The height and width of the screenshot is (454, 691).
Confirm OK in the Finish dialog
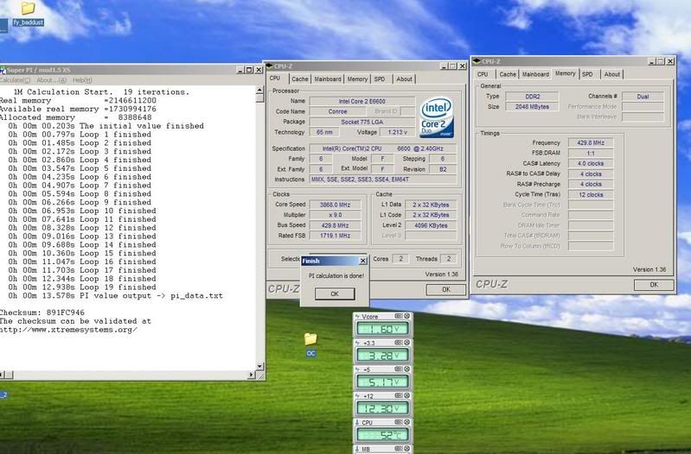(x=335, y=293)
